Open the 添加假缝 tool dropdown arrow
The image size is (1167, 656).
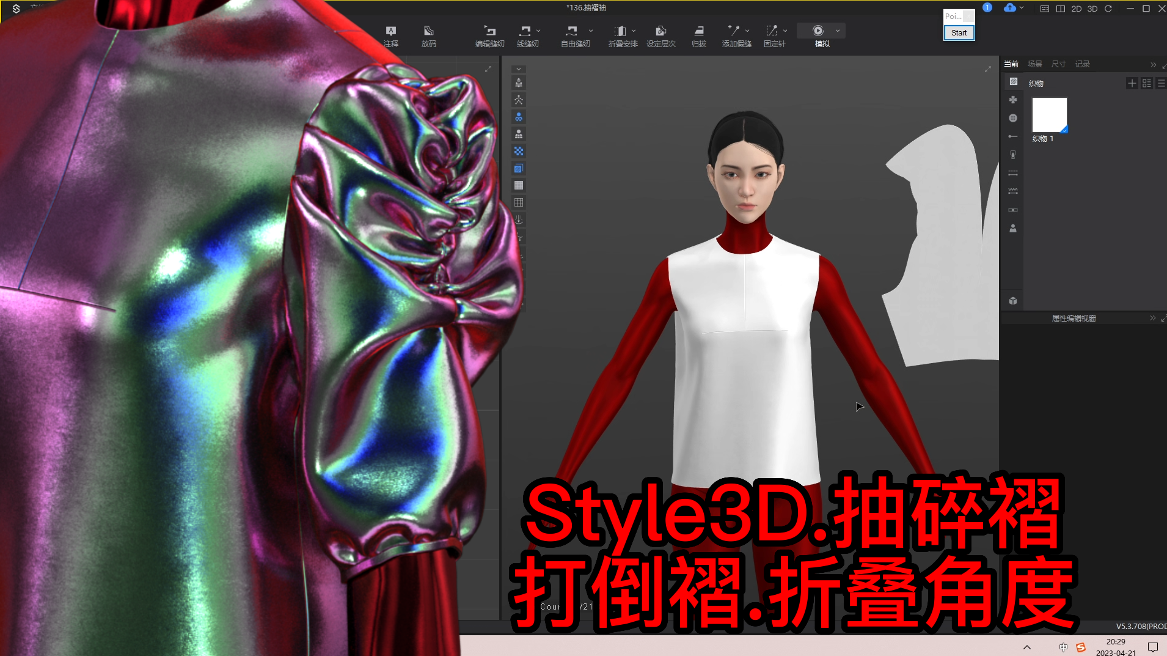(x=747, y=31)
